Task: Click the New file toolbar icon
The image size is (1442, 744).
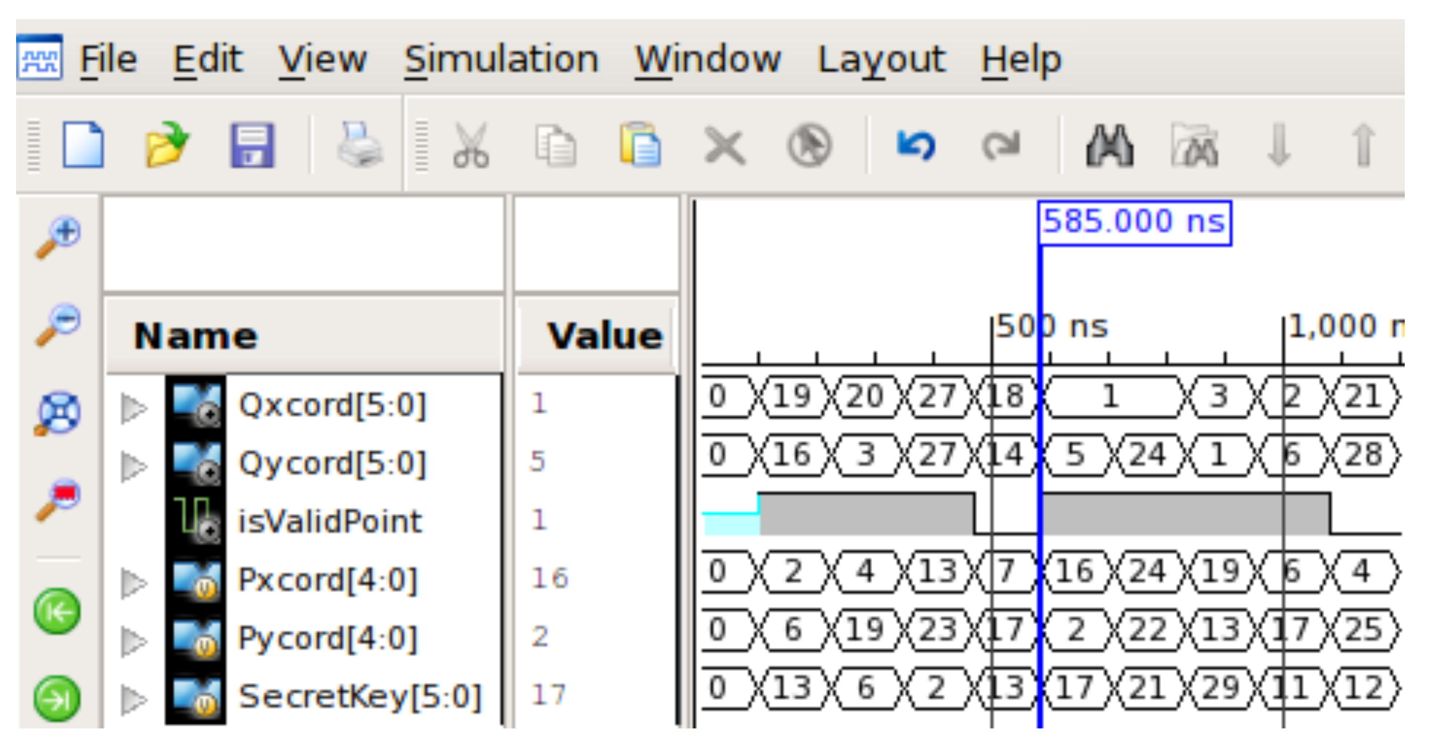Action: point(83,145)
